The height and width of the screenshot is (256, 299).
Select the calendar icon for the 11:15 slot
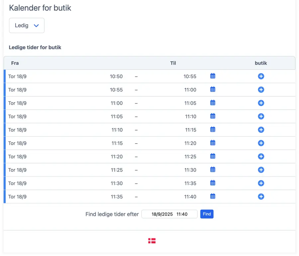click(213, 143)
